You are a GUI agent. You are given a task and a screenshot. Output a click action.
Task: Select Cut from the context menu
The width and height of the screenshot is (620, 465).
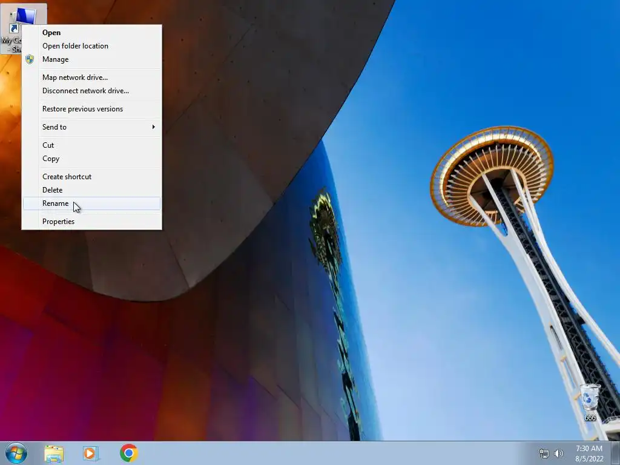[x=92, y=145]
